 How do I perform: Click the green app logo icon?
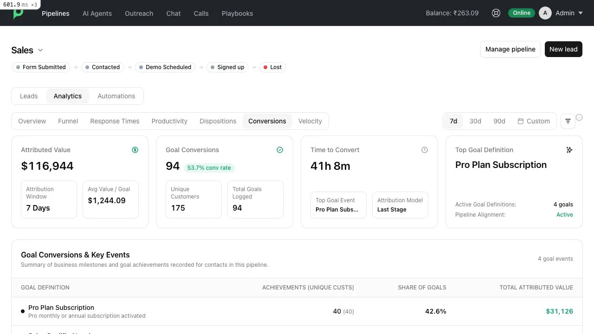point(18,14)
